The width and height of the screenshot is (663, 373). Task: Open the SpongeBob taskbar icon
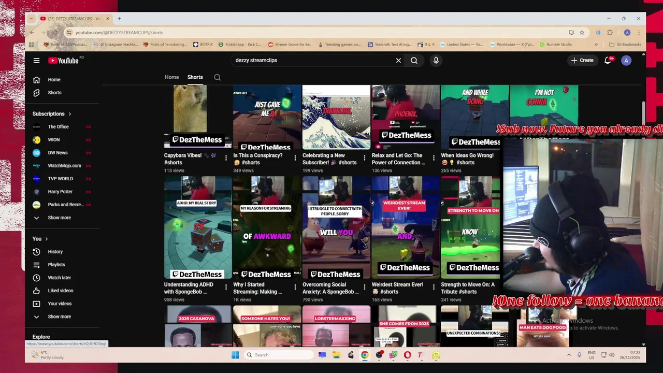[436, 355]
